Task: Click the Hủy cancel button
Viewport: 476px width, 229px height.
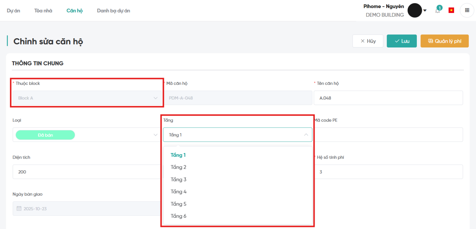Action: 368,41
